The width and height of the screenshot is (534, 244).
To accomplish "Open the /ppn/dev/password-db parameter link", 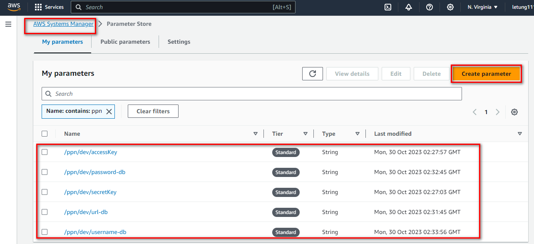I will pos(95,172).
